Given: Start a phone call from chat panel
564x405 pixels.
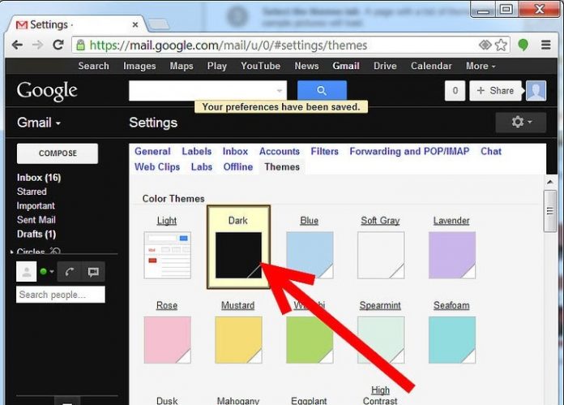Looking at the screenshot, I should point(70,272).
